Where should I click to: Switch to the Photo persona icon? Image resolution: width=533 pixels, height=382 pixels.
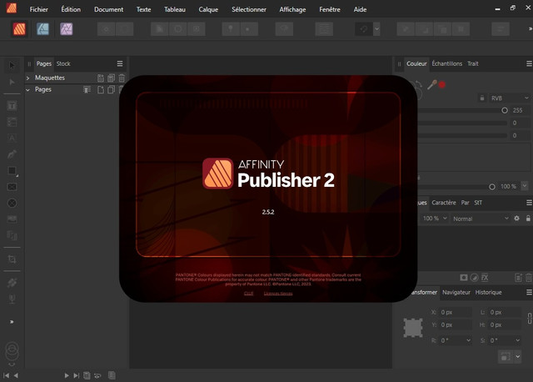pos(67,29)
